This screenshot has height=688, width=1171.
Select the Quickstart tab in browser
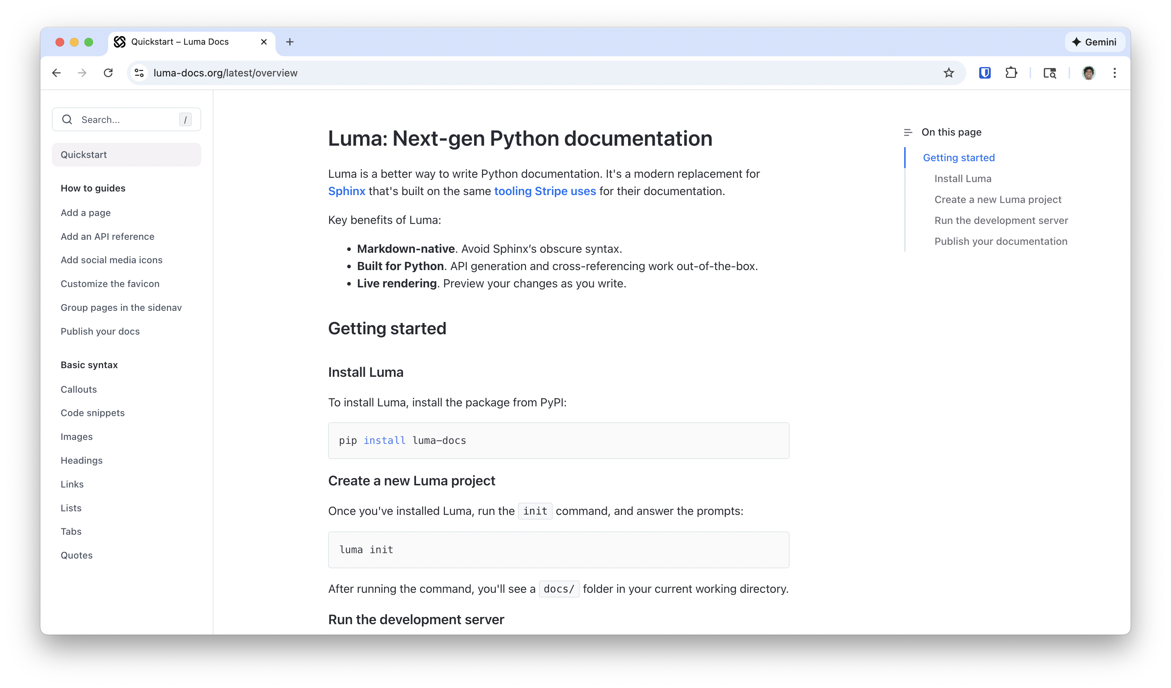pos(191,42)
